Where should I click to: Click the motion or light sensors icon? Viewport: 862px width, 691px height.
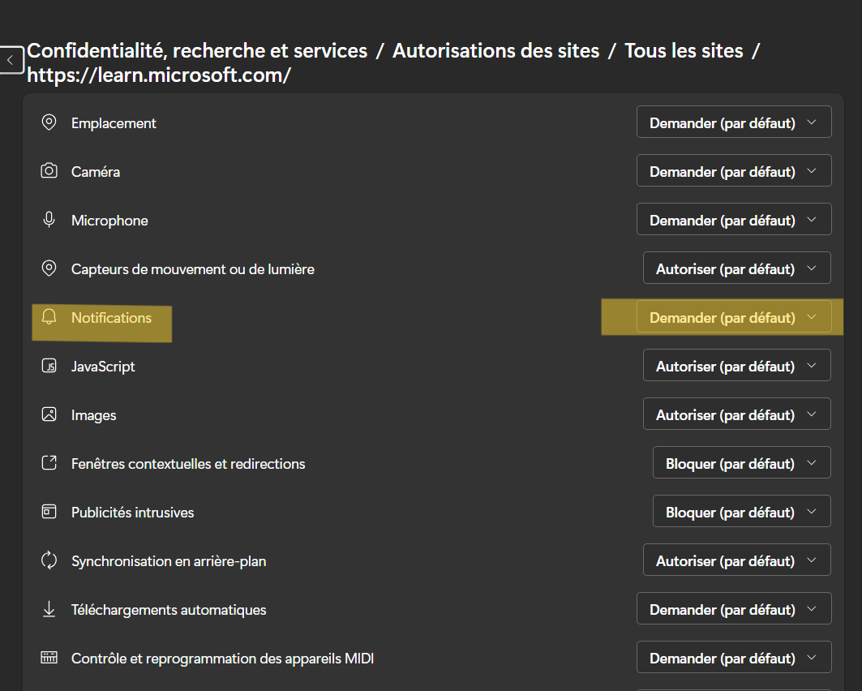tap(49, 268)
